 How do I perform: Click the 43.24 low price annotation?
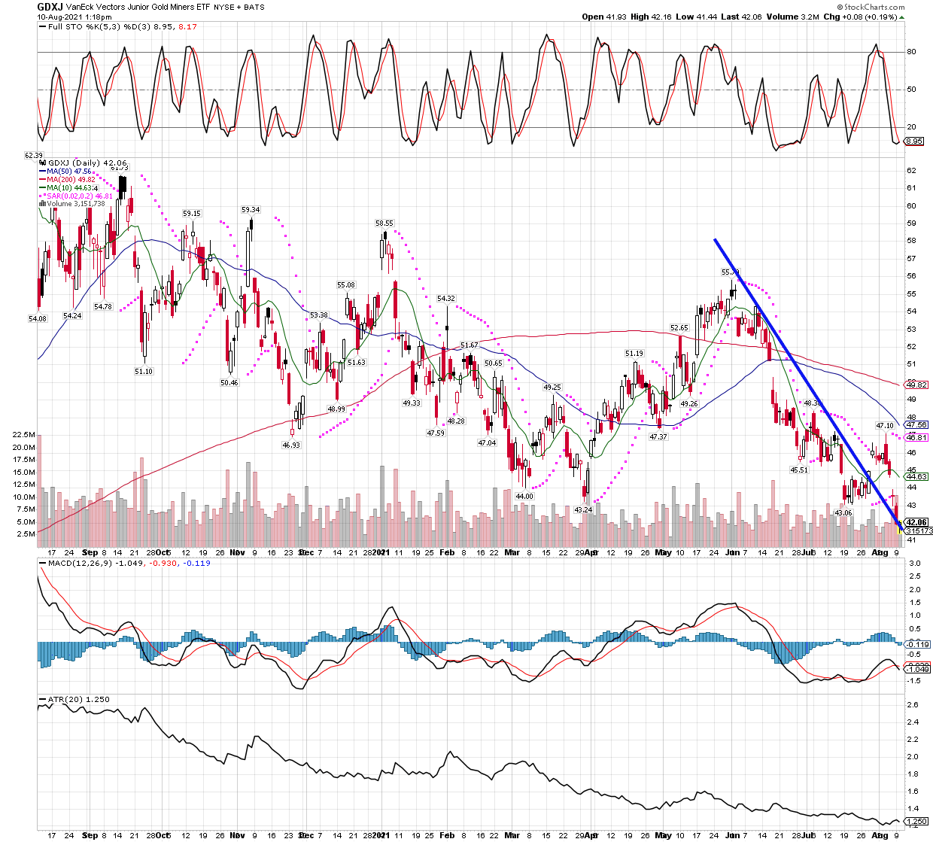coord(583,510)
